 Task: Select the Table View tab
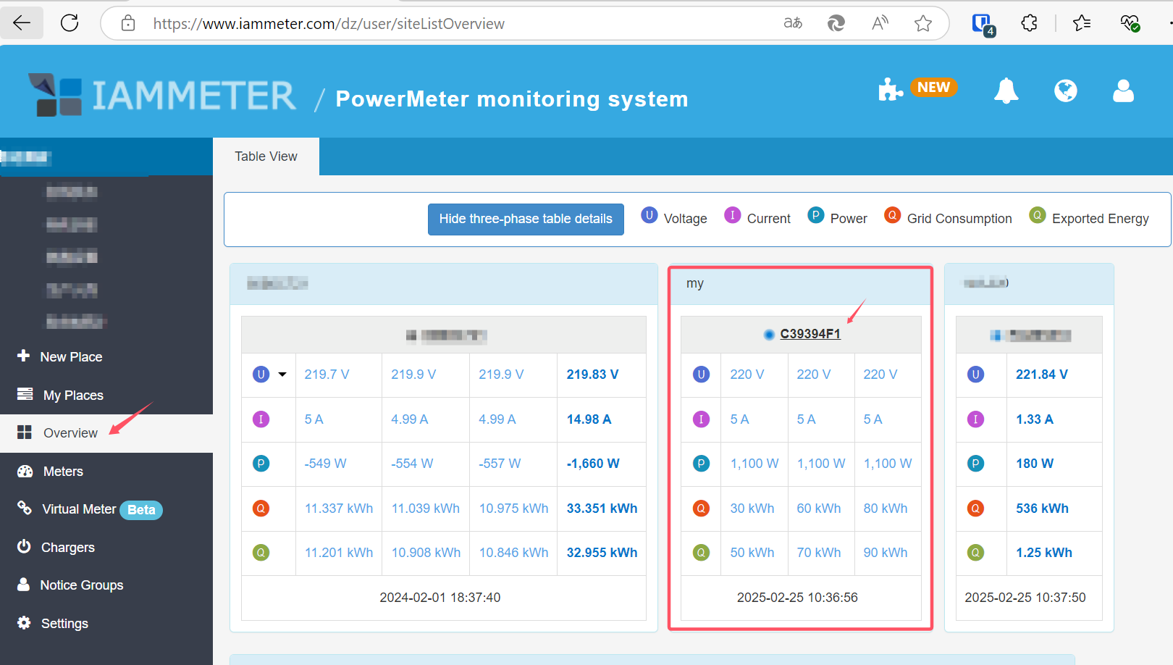[x=266, y=156]
